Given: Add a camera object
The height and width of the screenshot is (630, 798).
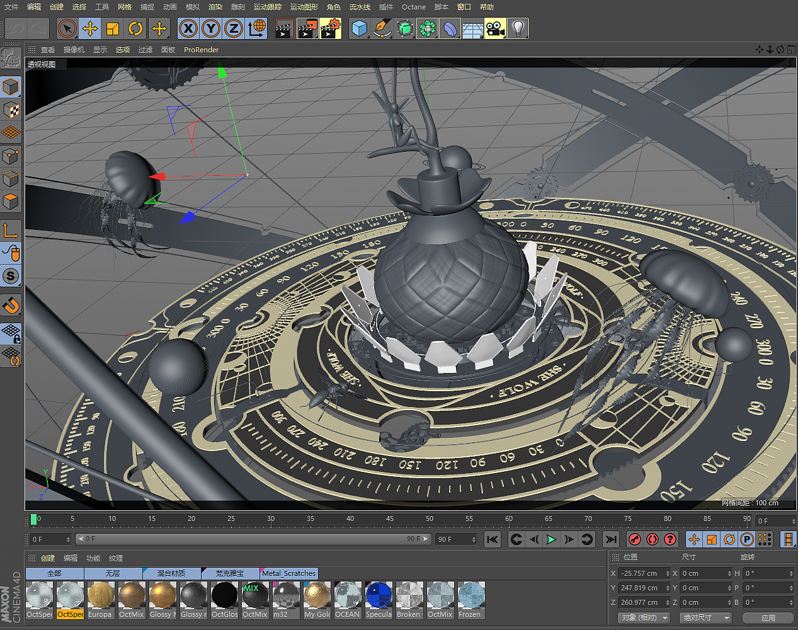Looking at the screenshot, I should 496,28.
